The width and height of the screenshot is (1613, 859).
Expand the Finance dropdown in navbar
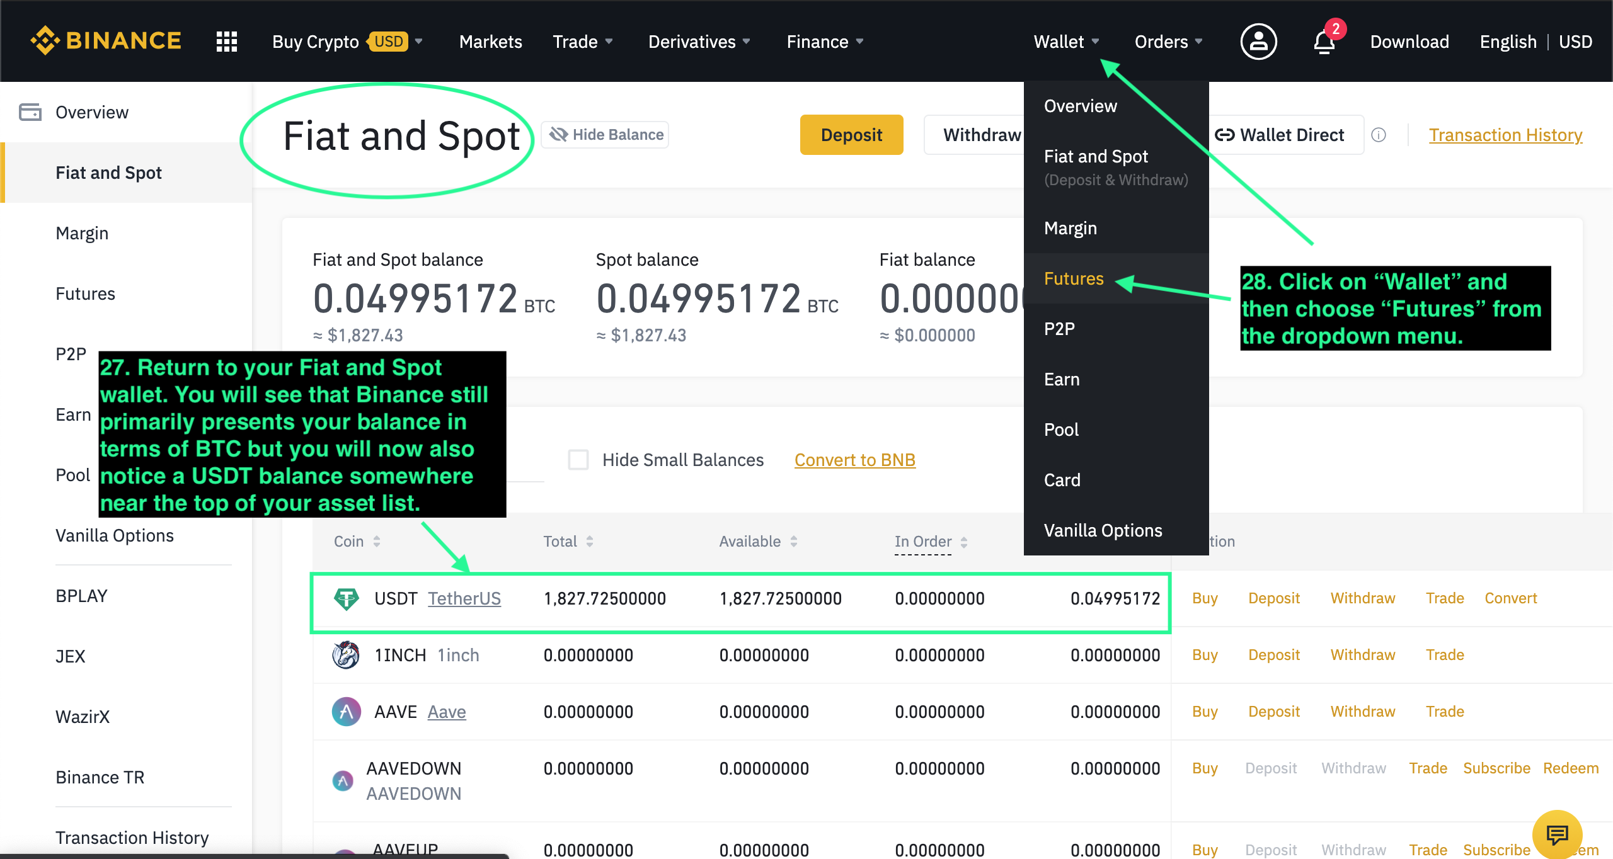click(x=825, y=42)
